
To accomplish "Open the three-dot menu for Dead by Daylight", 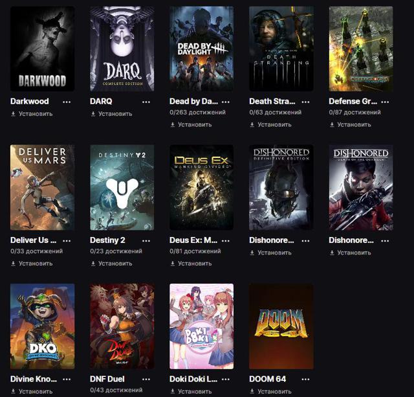I will (x=226, y=102).
